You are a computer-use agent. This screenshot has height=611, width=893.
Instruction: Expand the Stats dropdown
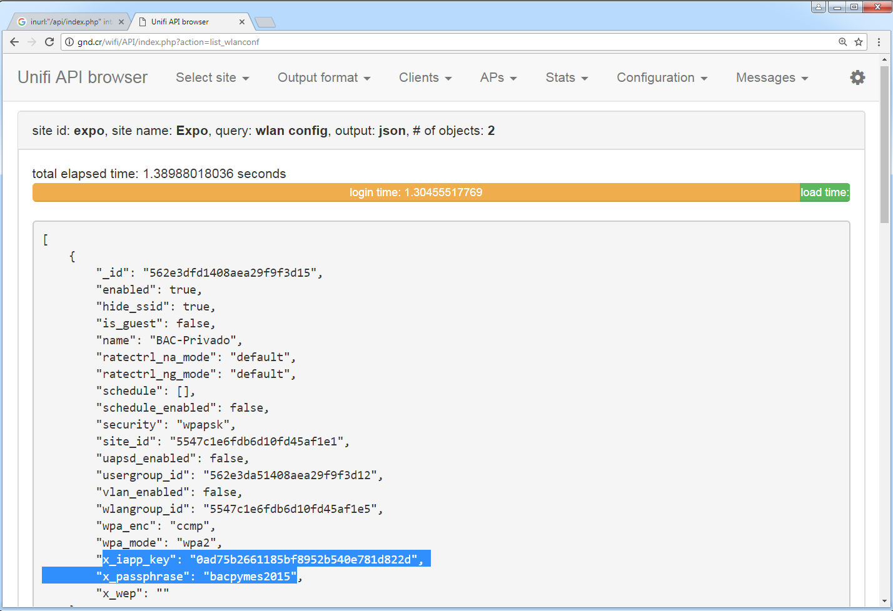tap(567, 77)
